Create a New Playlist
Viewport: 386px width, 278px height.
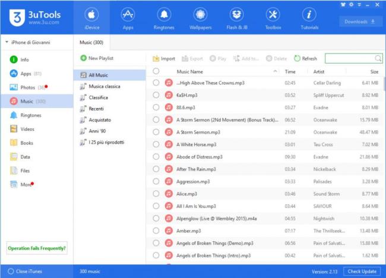[97, 58]
